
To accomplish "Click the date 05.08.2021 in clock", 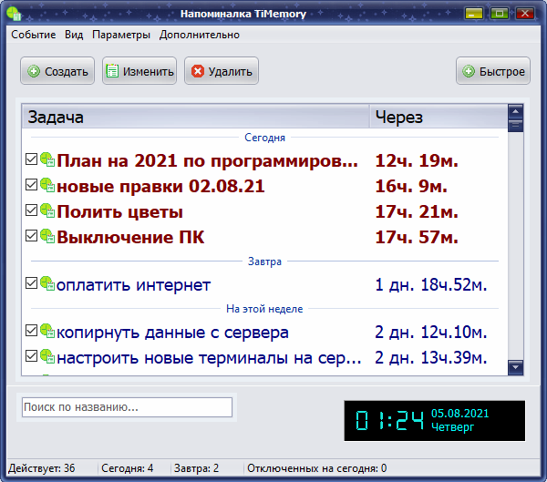I will click(x=460, y=414).
